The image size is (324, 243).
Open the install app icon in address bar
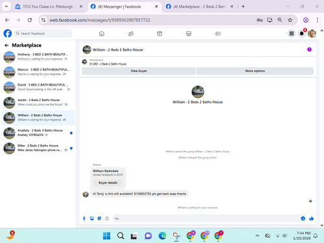click(270, 20)
